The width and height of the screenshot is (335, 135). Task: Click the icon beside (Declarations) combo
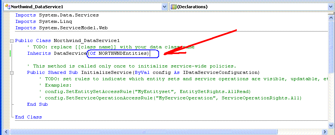pyautogui.click(x=173, y=7)
